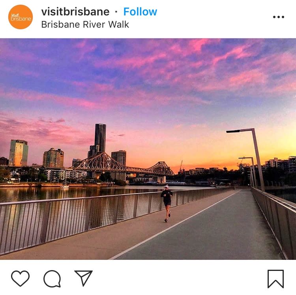Share the post using the paper plane icon
This screenshot has height=295, width=296.
[x=83, y=278]
